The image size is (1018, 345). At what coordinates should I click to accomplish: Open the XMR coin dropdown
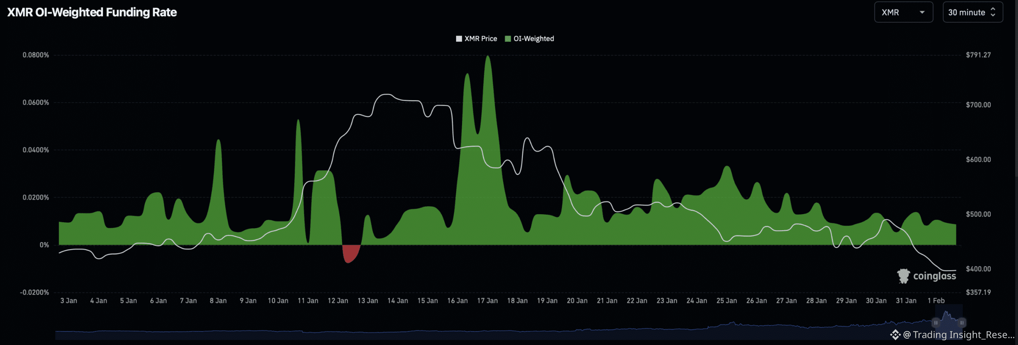click(x=903, y=12)
